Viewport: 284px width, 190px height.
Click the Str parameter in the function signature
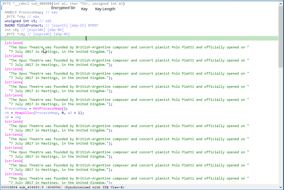pyautogui.click(x=86, y=3)
